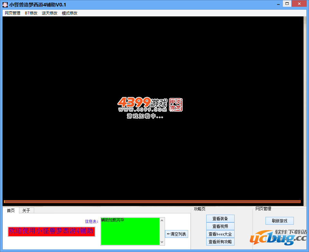Click the 刷新游戏 button
Viewport: 309px width, 252px height.
279,221
